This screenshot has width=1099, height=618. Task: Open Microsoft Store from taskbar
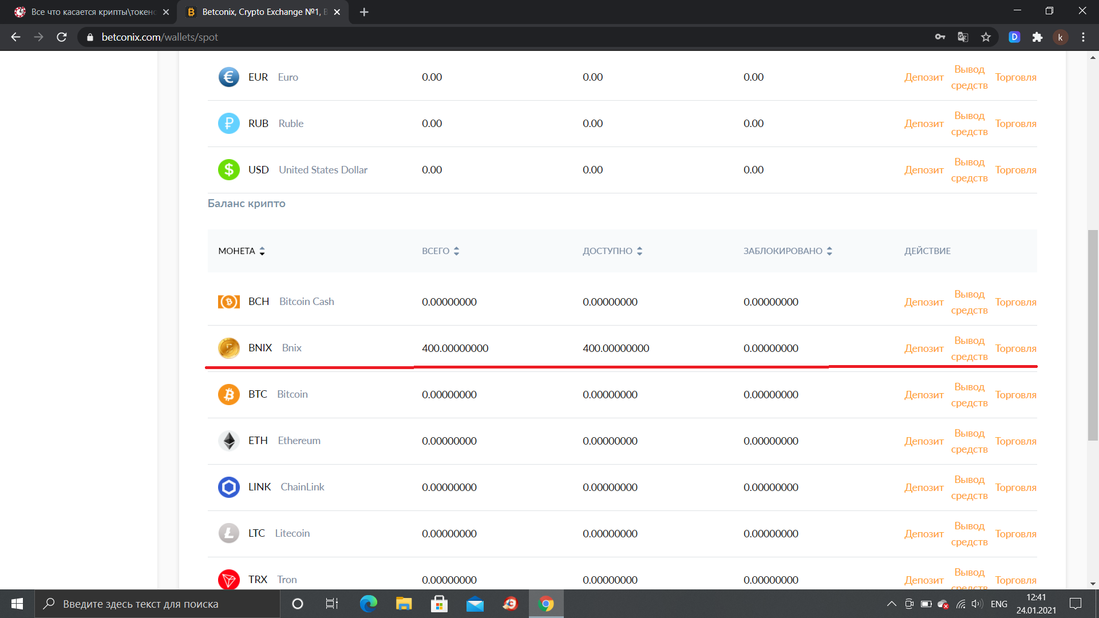[x=439, y=604]
